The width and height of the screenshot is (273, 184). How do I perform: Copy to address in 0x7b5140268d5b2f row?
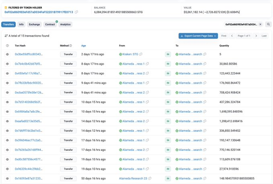[205, 102]
